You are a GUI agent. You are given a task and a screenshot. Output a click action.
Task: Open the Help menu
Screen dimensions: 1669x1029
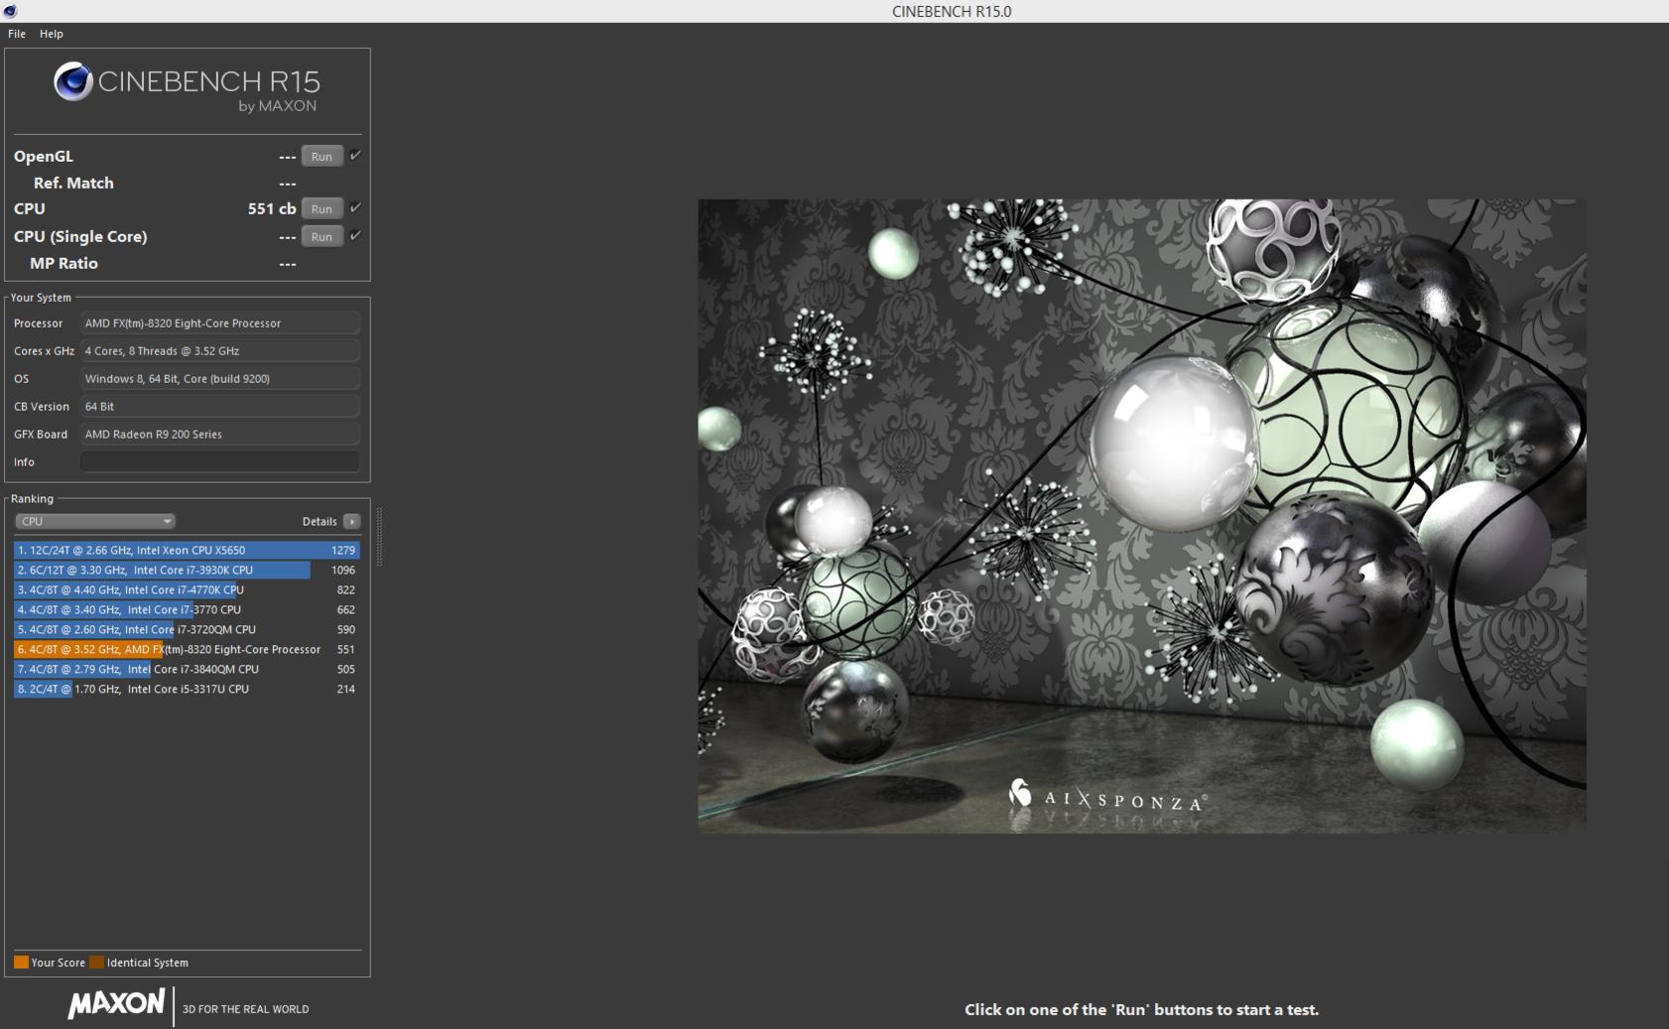pyautogui.click(x=52, y=34)
